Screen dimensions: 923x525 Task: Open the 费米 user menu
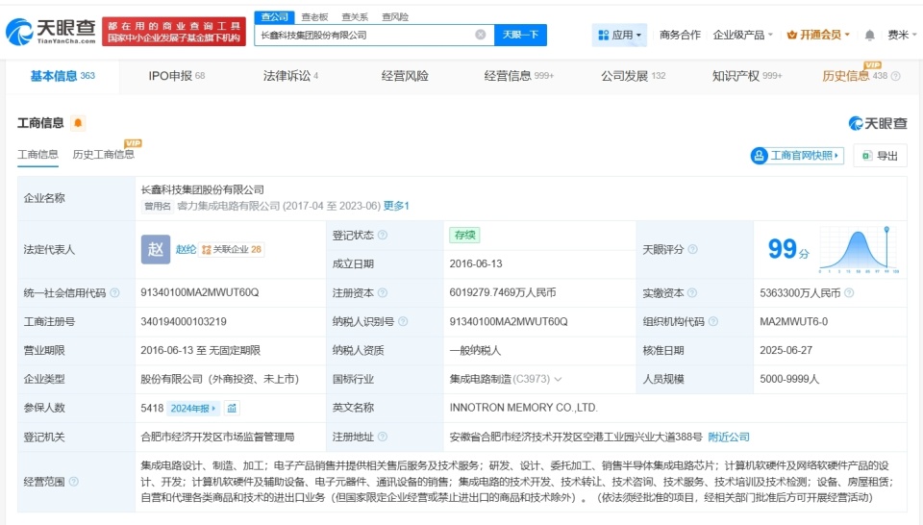click(x=902, y=36)
